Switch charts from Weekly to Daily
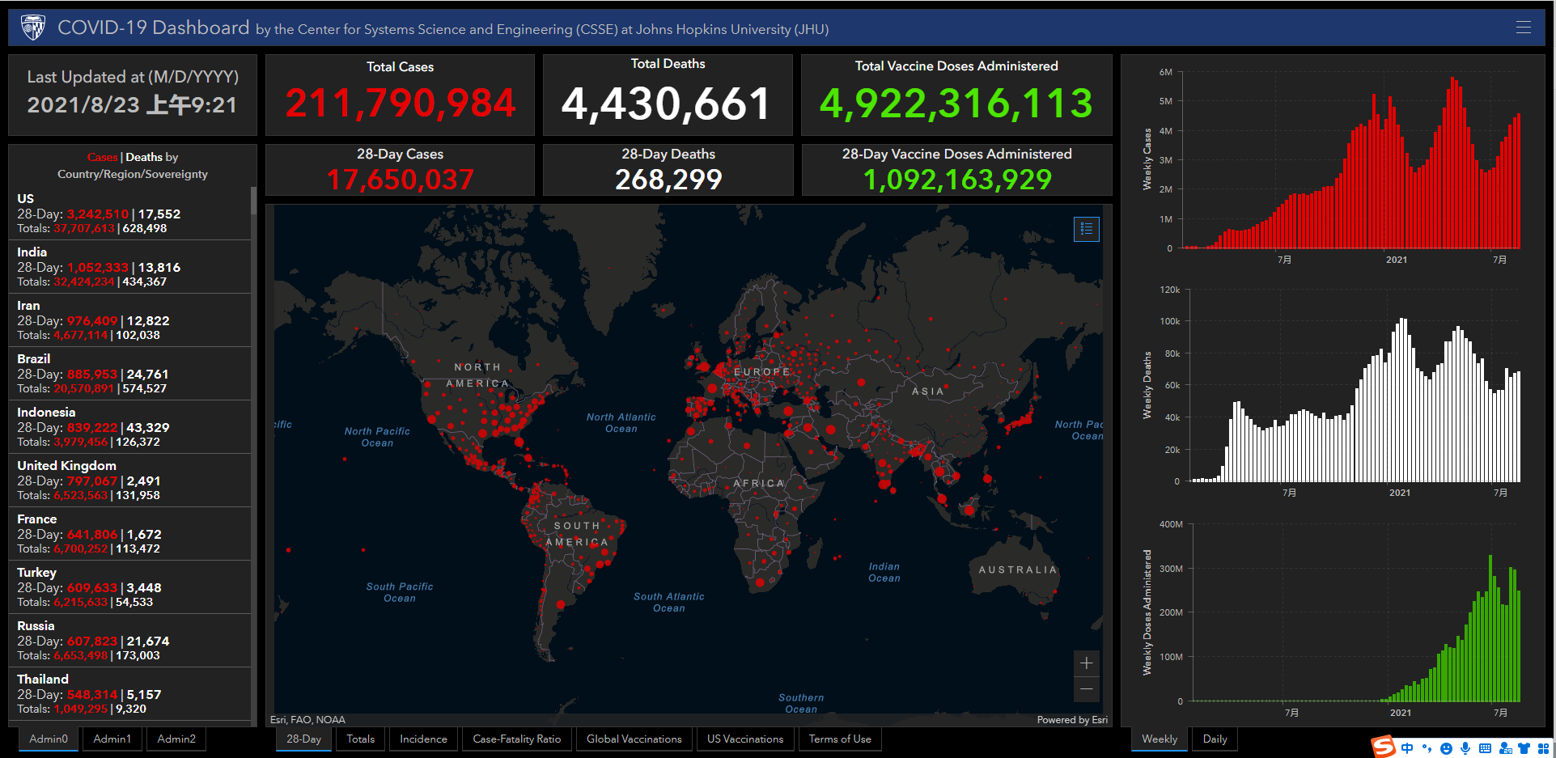The image size is (1556, 758). (x=1214, y=739)
